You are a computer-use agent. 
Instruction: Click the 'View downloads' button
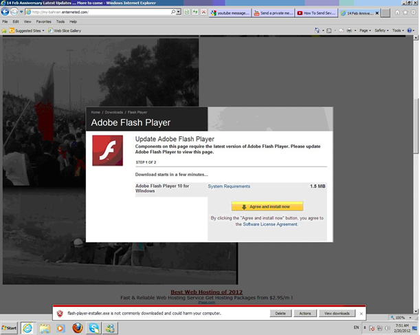(337, 313)
